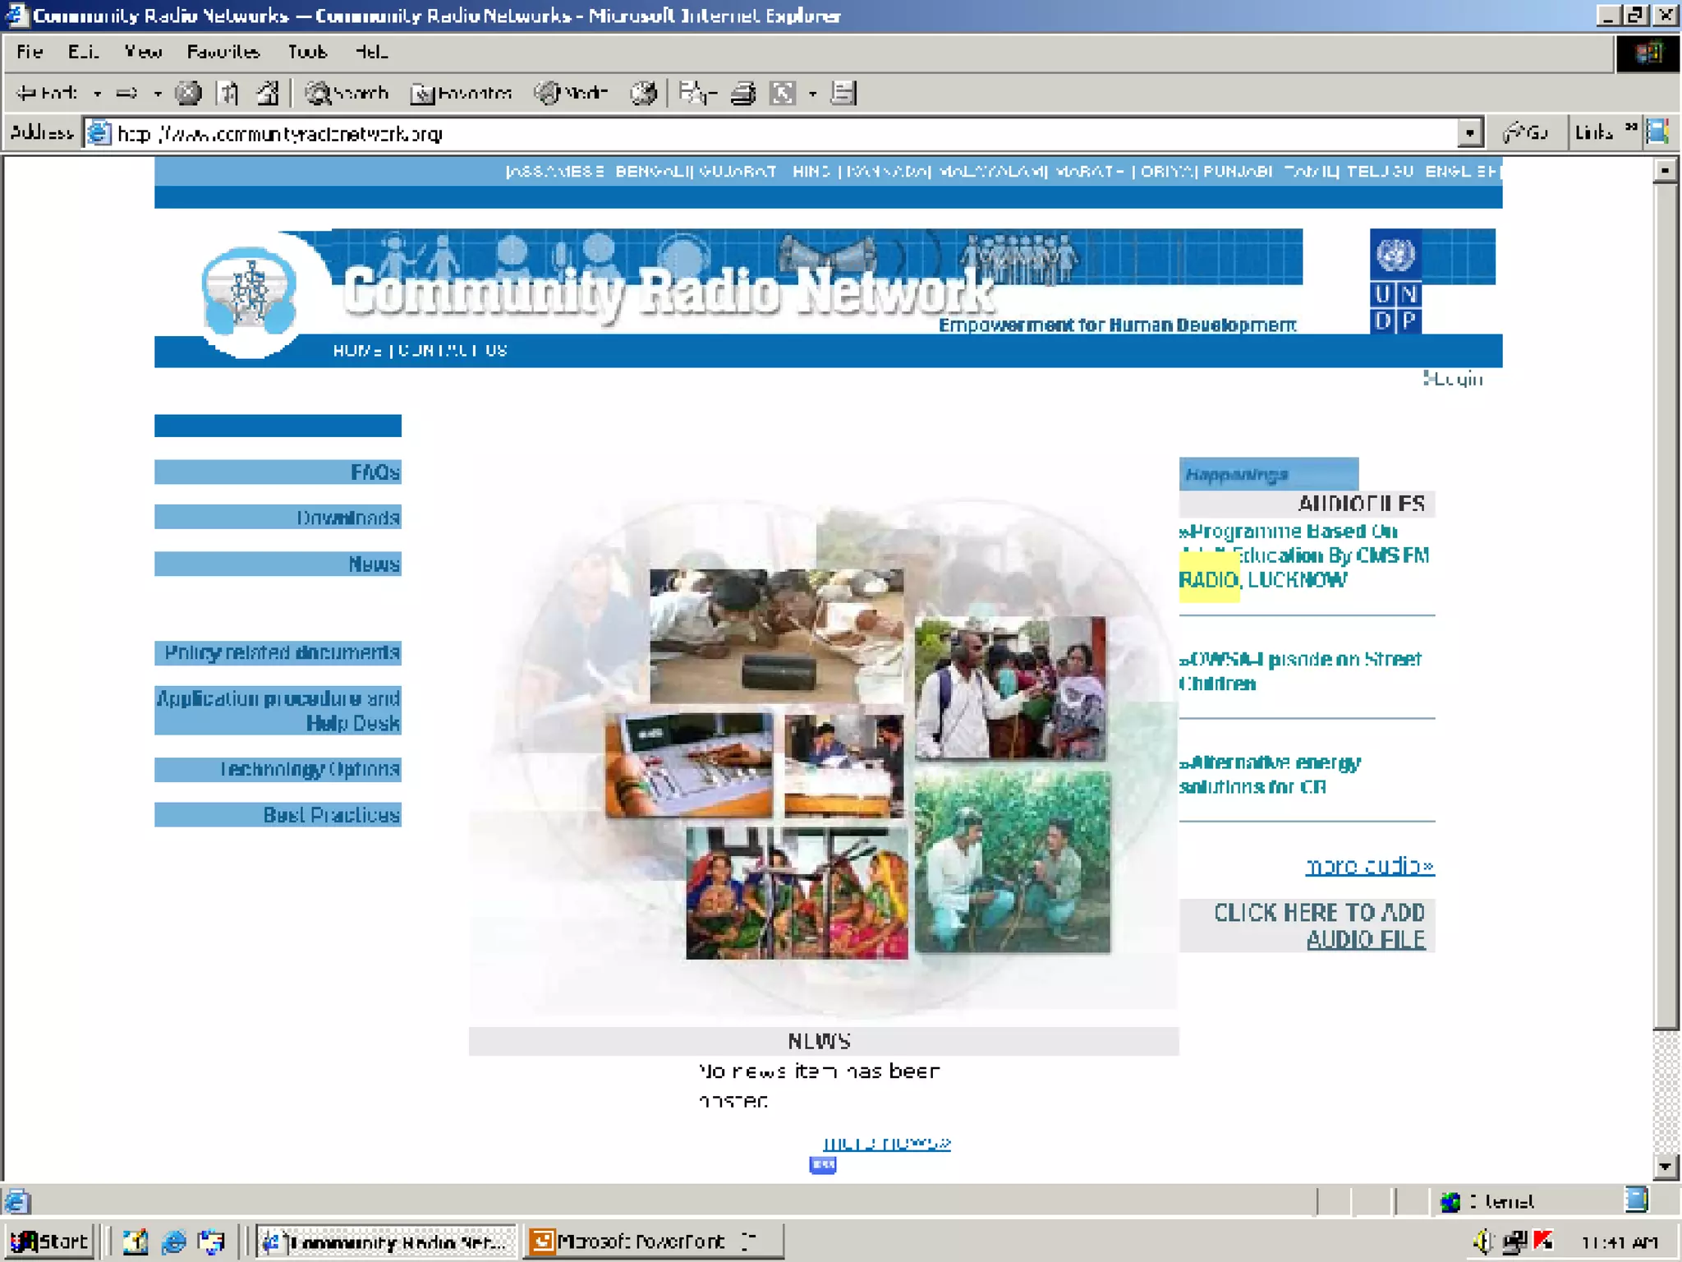The image size is (1682, 1262).
Task: Go to Home page icon
Action: (268, 94)
